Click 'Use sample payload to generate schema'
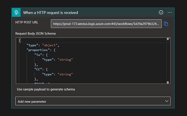 (x=46, y=89)
